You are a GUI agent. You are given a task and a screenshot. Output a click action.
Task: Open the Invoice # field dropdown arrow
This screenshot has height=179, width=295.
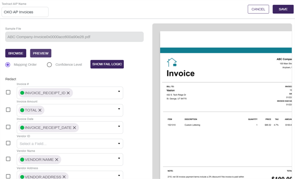point(119,92)
